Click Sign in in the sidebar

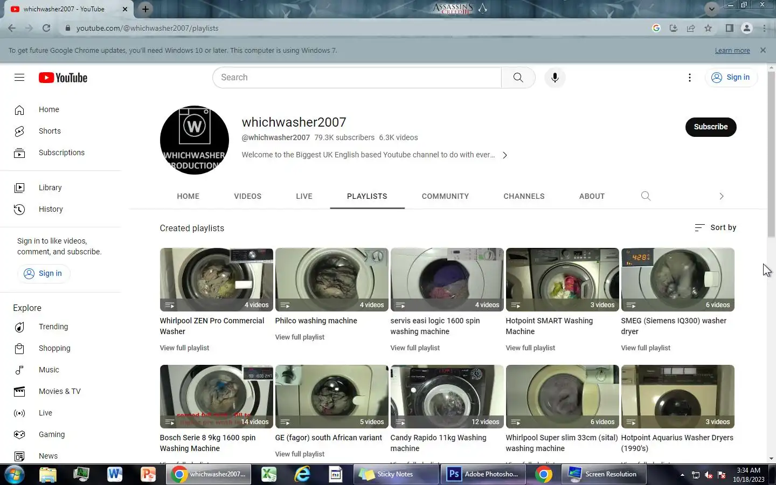pyautogui.click(x=43, y=273)
